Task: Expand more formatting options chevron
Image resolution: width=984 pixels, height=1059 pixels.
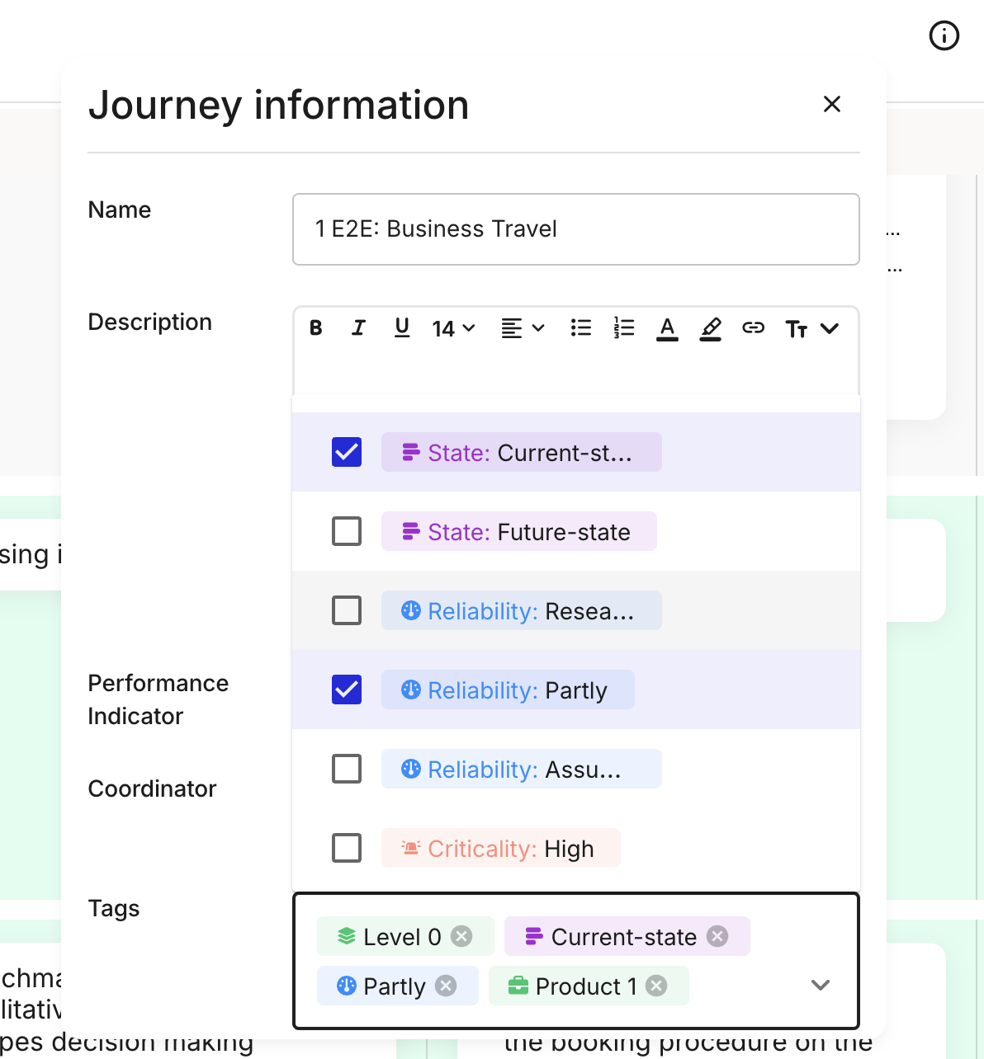Action: point(830,328)
